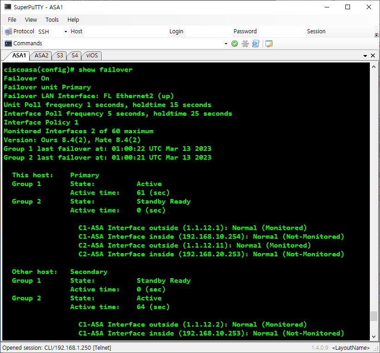Click the C1-ASA outside 1.1.12.1 line

tap(193, 228)
